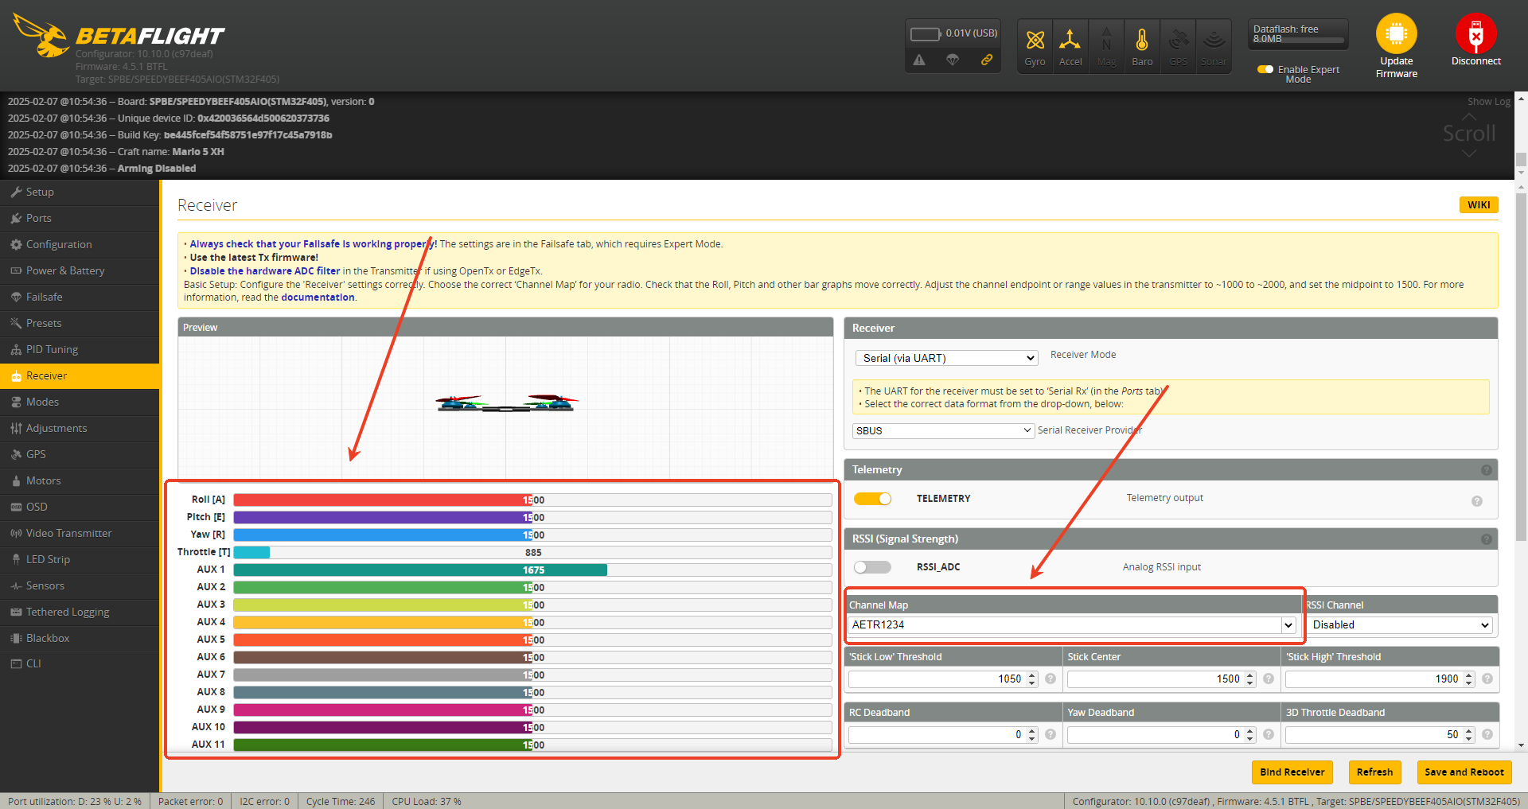
Task: Open the Video Transmitter tab
Action: pyautogui.click(x=80, y=533)
